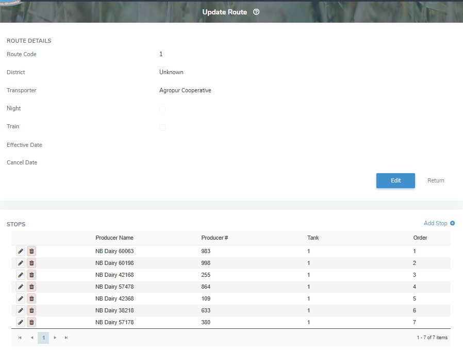Jump to the last page of stops
Screen dimensions: 463x350
pyautogui.click(x=66, y=338)
